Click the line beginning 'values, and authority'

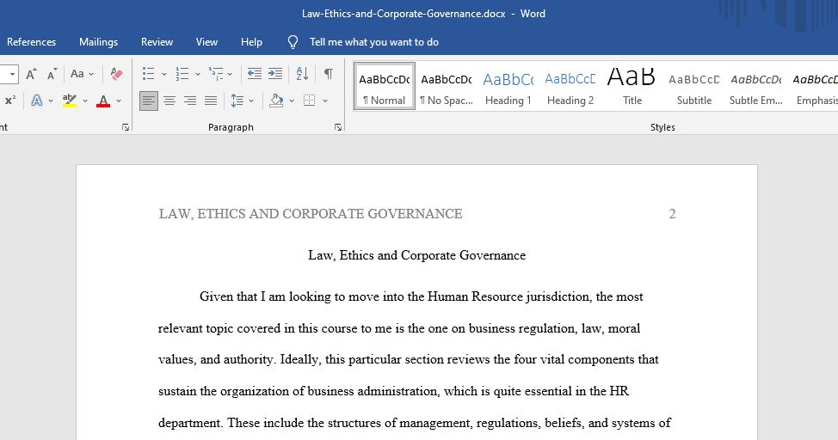point(409,359)
